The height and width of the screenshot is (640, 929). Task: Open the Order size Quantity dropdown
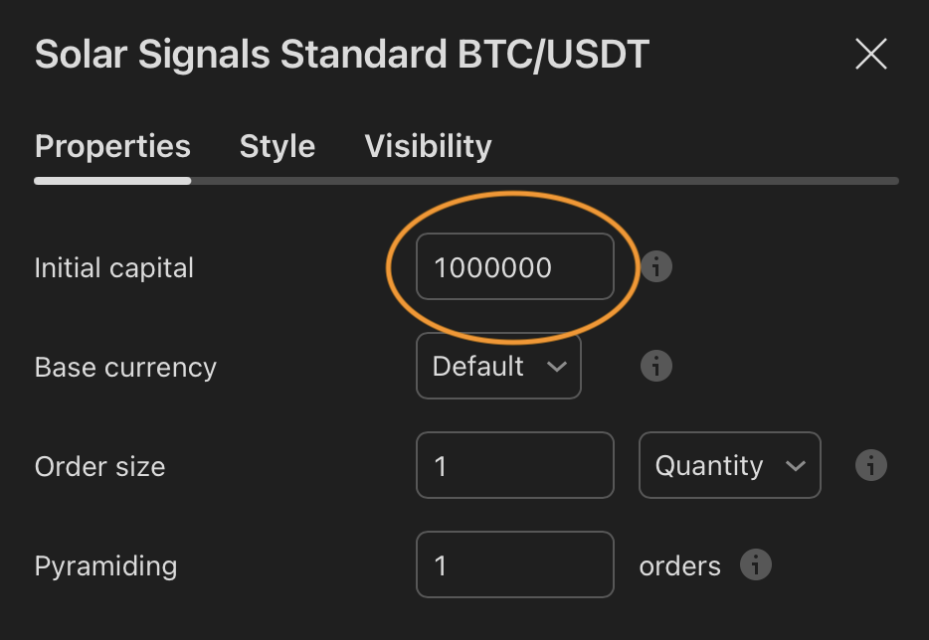pyautogui.click(x=729, y=465)
